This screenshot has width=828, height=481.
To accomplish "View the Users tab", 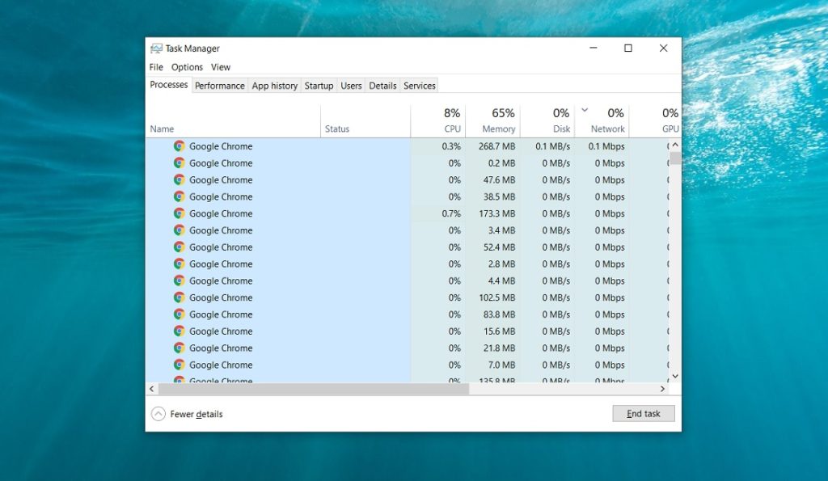I will click(351, 85).
